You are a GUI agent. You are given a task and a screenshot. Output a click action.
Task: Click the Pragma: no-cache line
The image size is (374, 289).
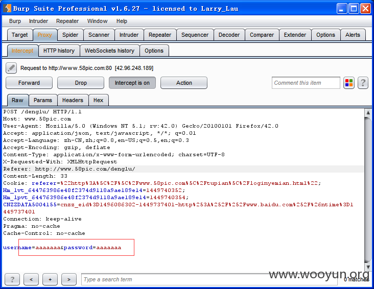click(32, 226)
